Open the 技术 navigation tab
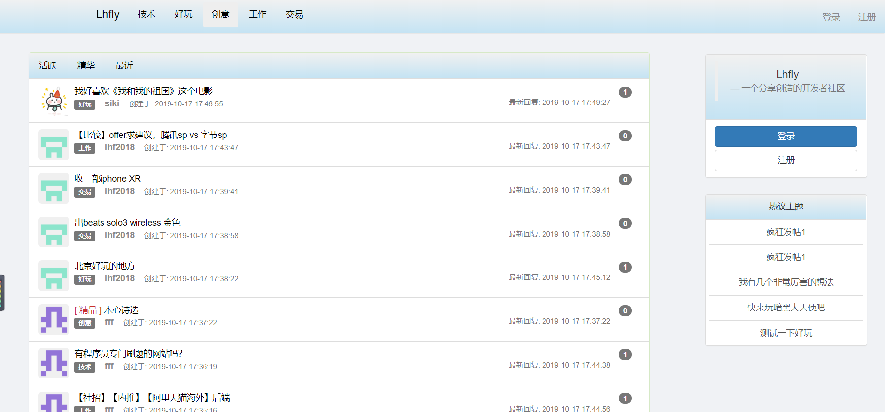Screen dimensions: 885x412 point(147,14)
